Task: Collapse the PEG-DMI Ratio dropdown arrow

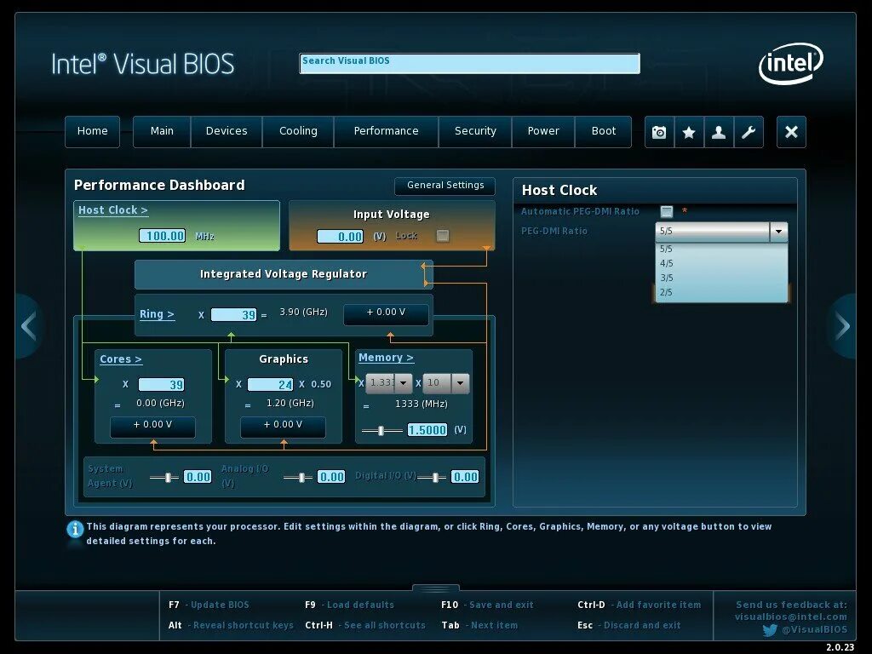Action: [778, 232]
